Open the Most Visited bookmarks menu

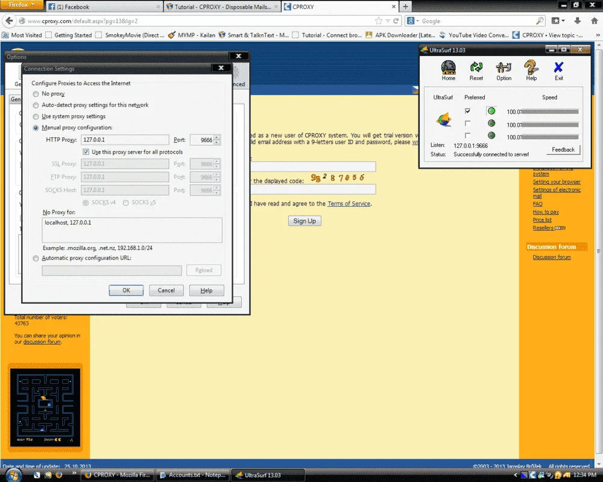coord(22,35)
